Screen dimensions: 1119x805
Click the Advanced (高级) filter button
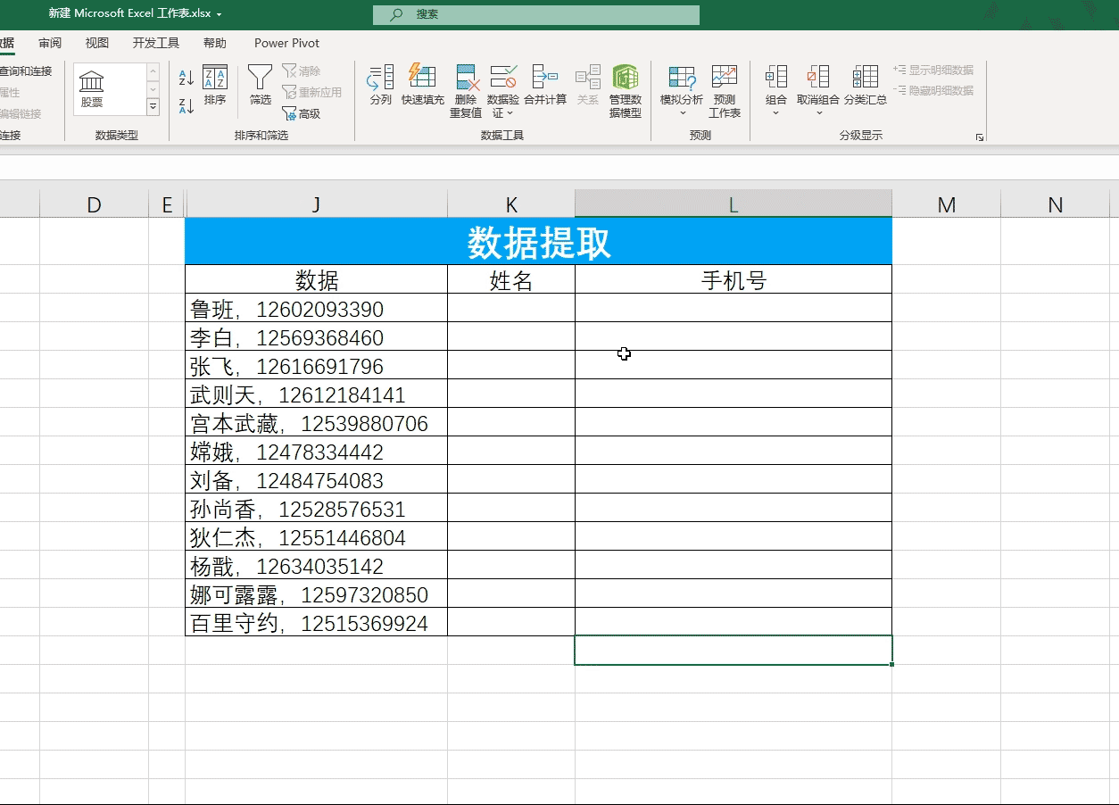(307, 113)
